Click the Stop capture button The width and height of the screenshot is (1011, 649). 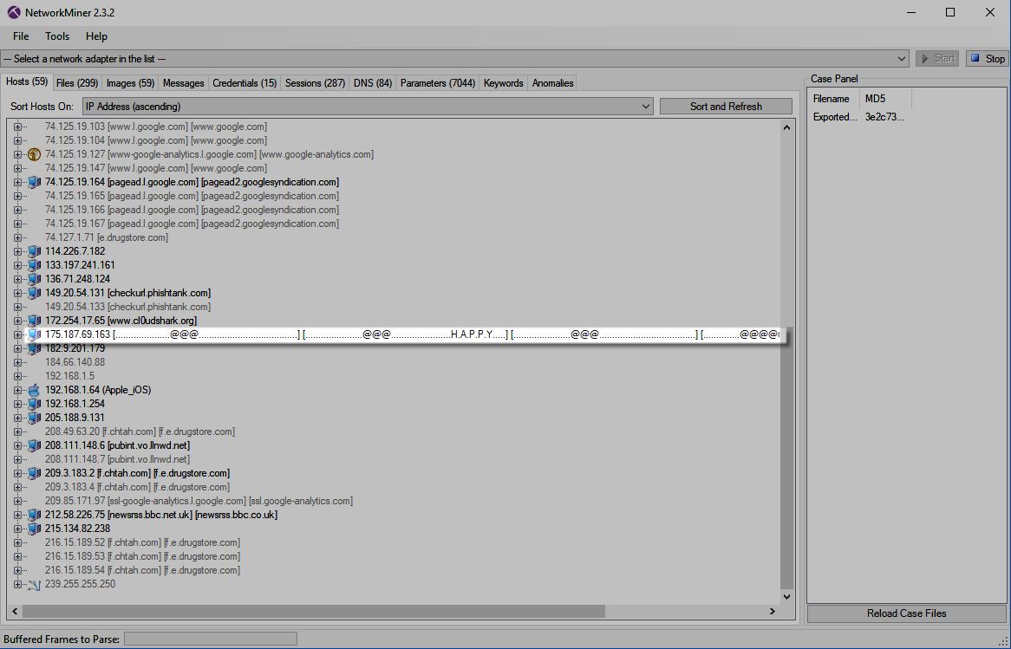988,59
